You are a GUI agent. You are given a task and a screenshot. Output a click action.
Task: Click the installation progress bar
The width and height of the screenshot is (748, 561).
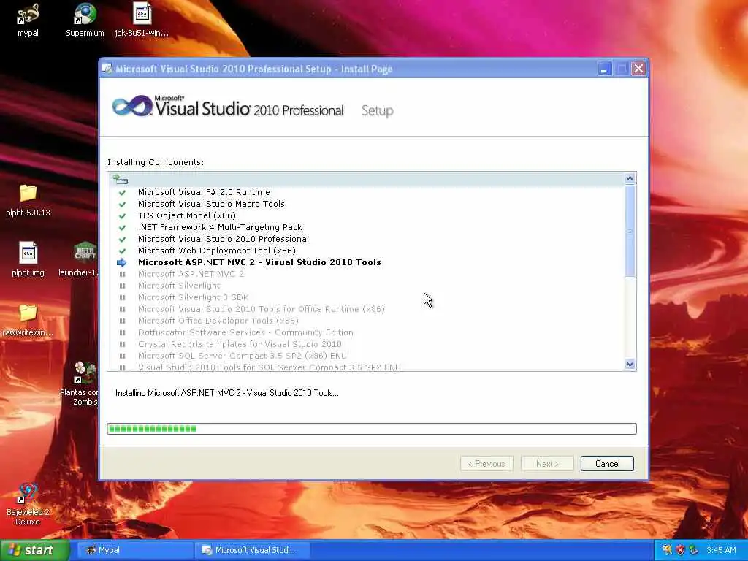(372, 429)
